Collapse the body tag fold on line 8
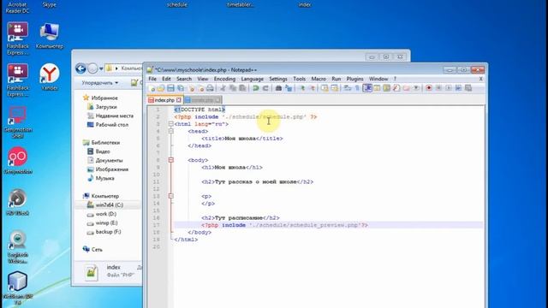The width and height of the screenshot is (548, 308). (x=171, y=160)
